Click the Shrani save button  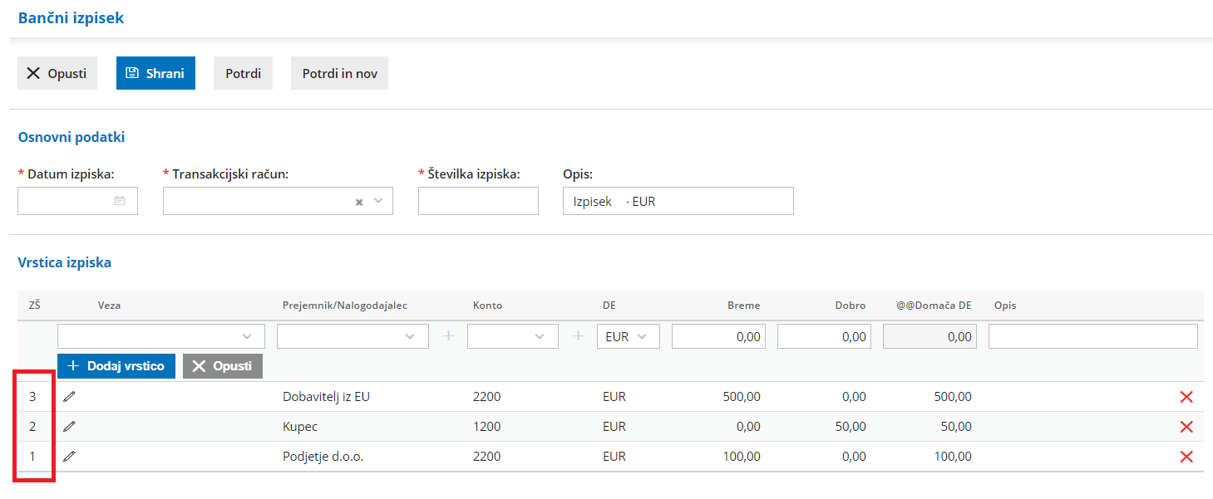coord(155,73)
